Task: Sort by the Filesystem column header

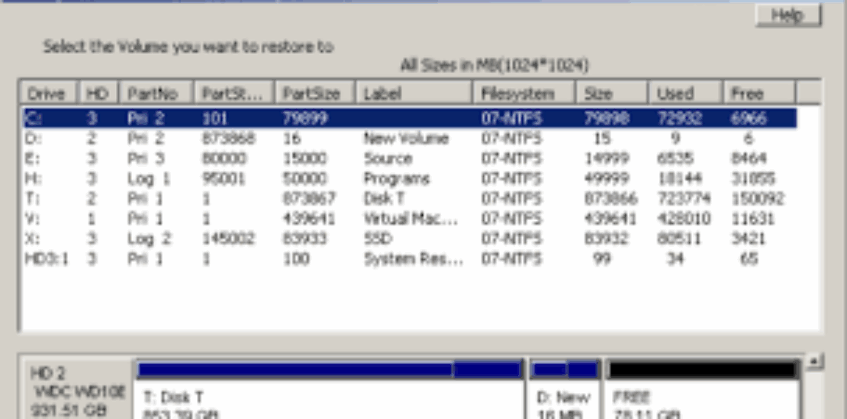Action: point(524,93)
